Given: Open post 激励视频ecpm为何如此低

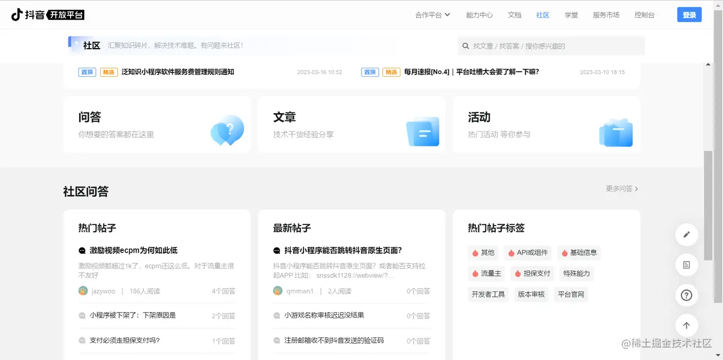Looking at the screenshot, I should [134, 250].
